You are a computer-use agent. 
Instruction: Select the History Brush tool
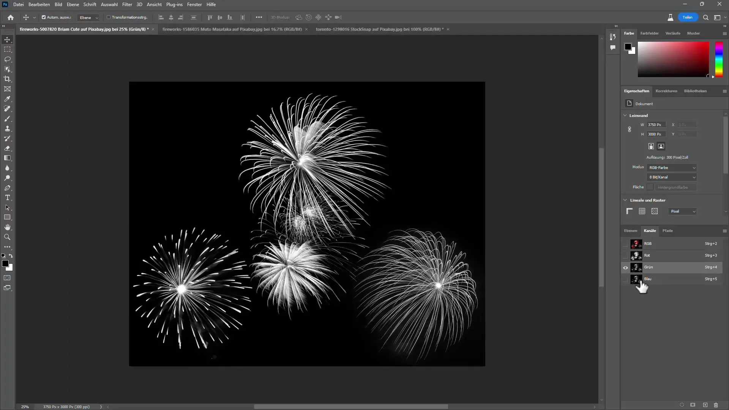pyautogui.click(x=7, y=138)
